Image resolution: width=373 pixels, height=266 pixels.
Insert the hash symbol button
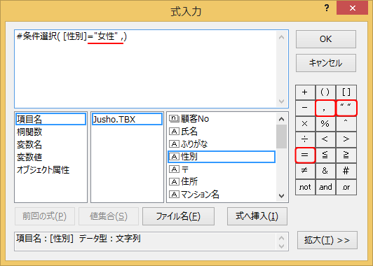[346, 171]
